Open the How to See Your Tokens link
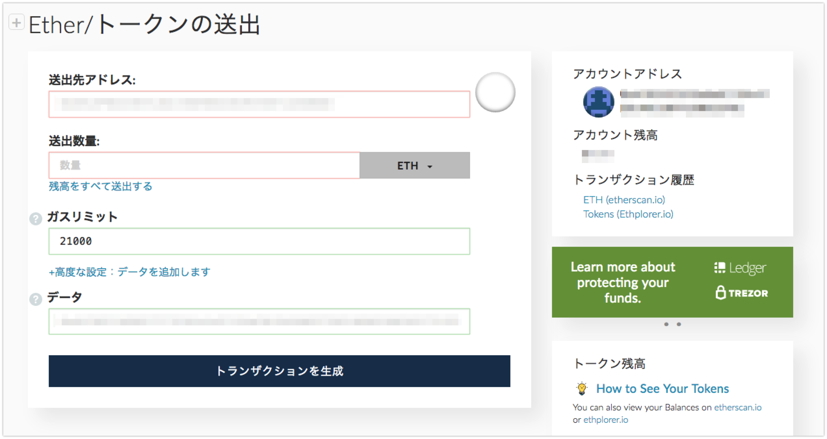Image resolution: width=827 pixels, height=439 pixels. (663, 389)
